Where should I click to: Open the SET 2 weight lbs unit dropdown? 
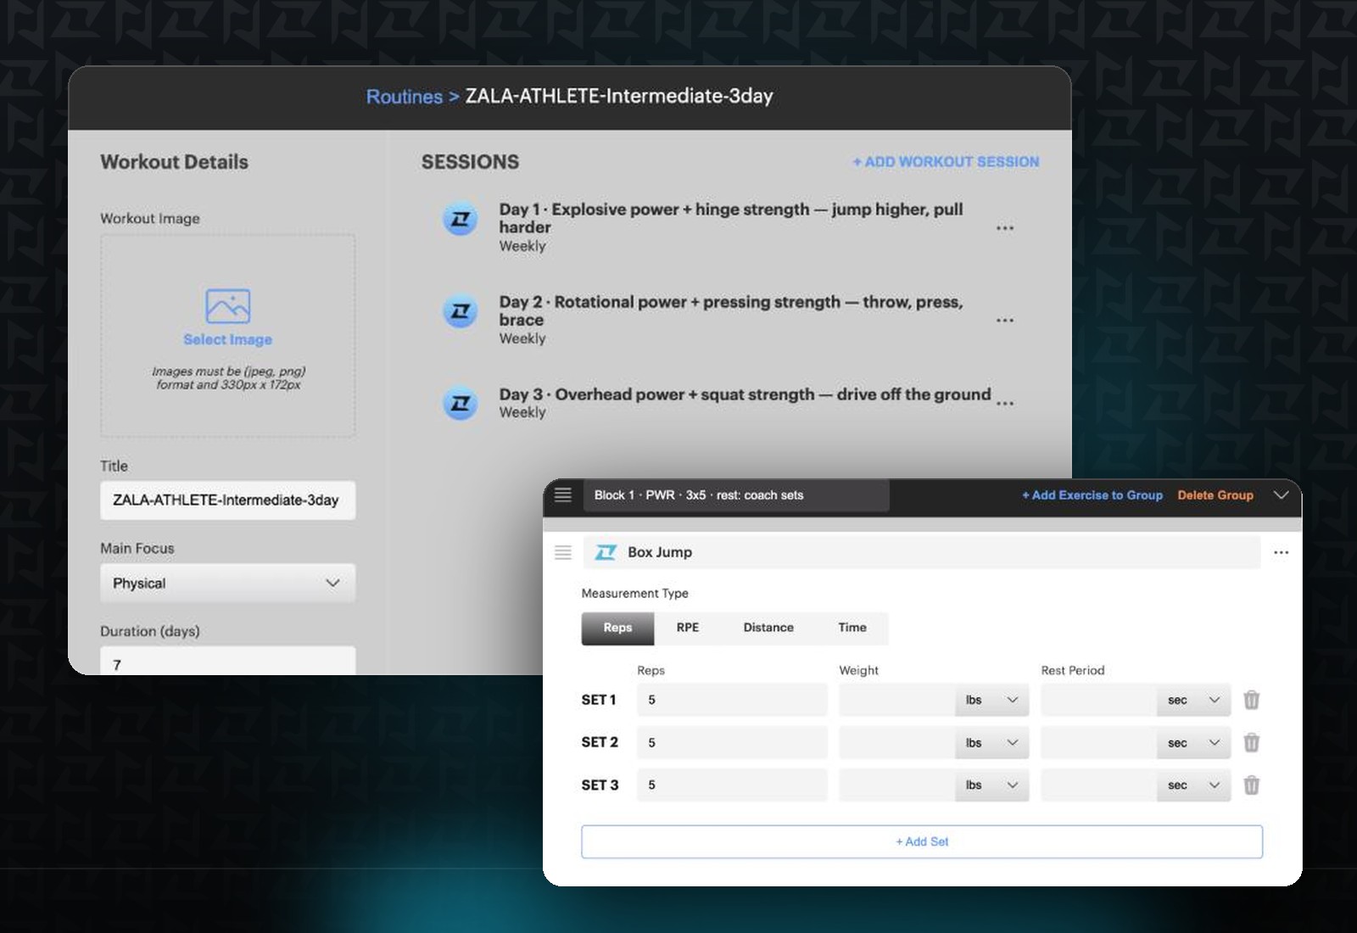991,743
